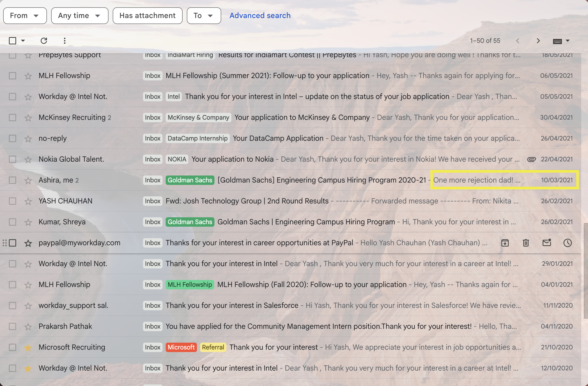Go to older page of results
This screenshot has height=386, width=588.
coord(538,41)
